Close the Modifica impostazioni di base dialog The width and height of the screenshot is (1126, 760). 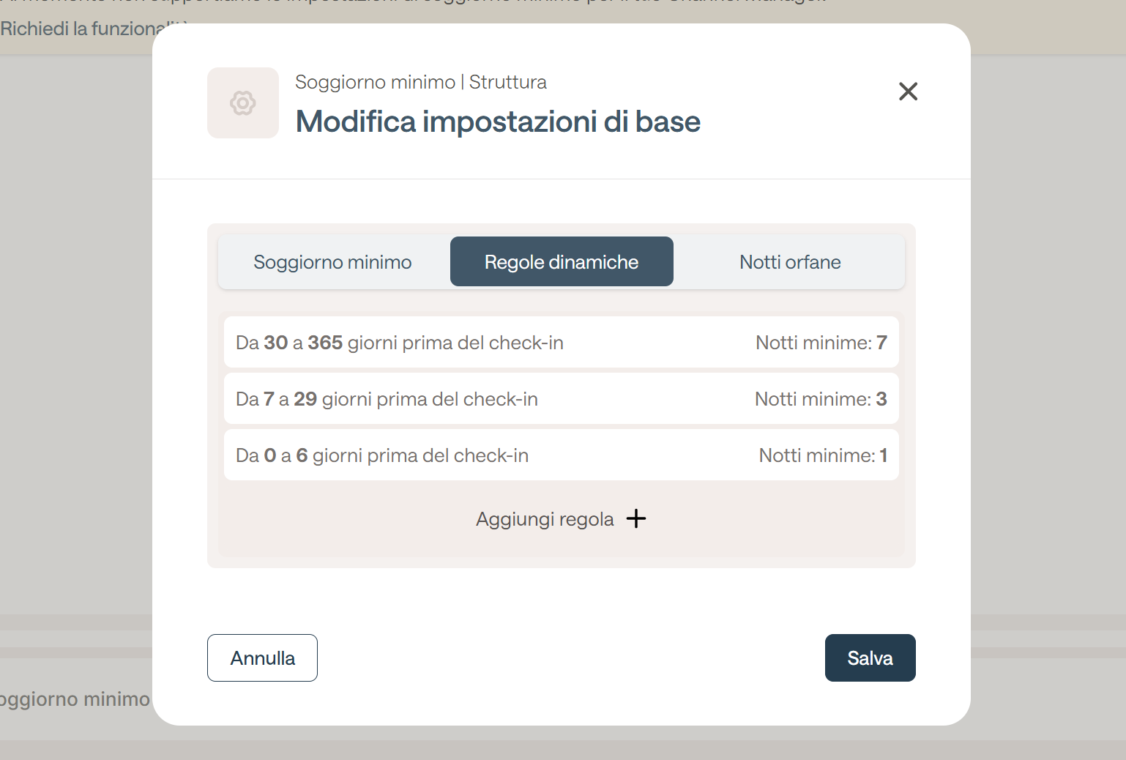pyautogui.click(x=908, y=92)
